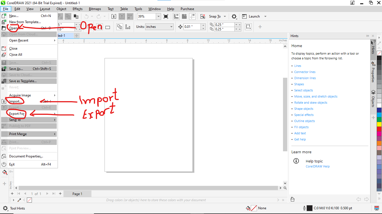Toggle Show rulers icon

(x=176, y=16)
